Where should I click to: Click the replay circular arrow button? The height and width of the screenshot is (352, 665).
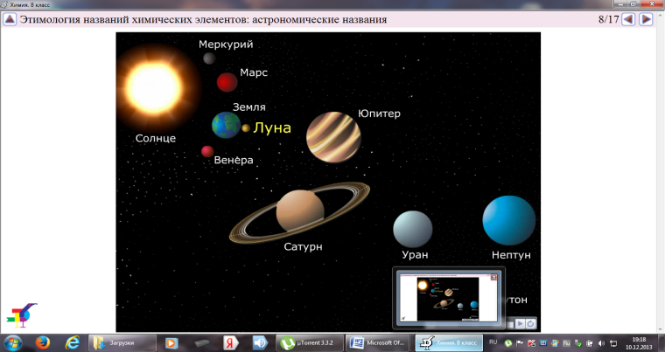[530, 324]
